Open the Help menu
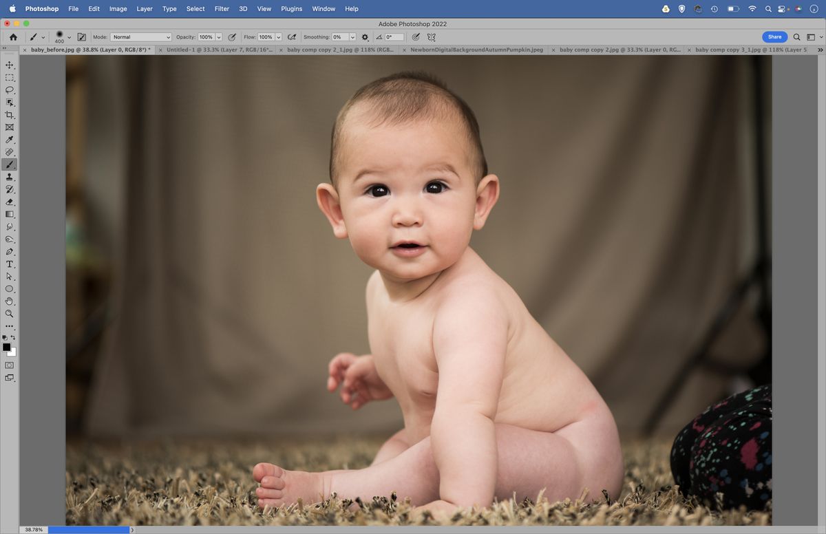 pos(352,9)
